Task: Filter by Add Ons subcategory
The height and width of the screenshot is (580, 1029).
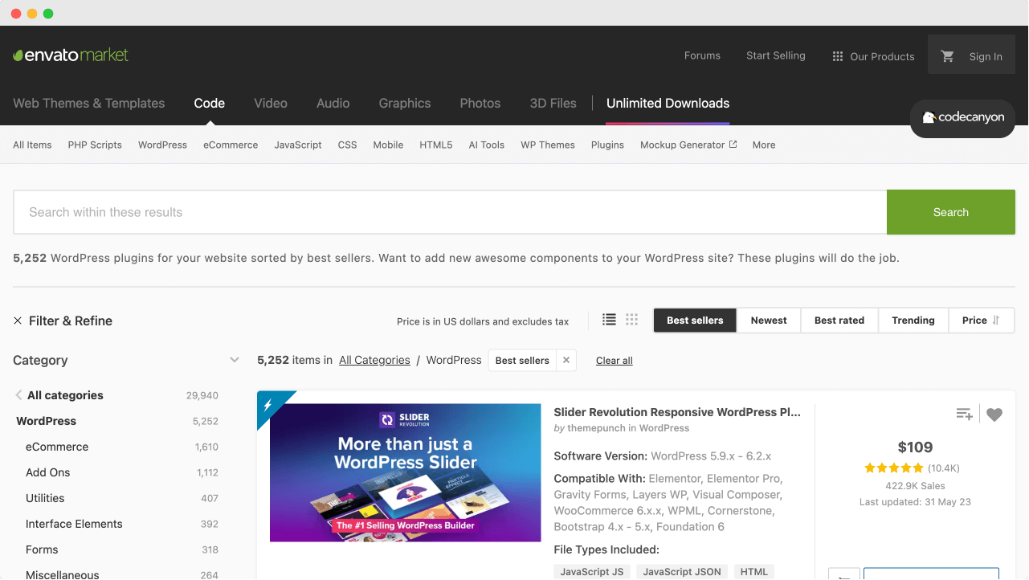Action: [x=48, y=472]
